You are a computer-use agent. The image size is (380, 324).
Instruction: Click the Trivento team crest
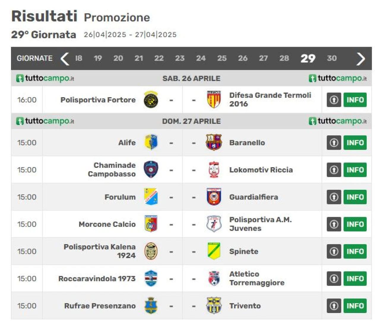[x=214, y=306]
